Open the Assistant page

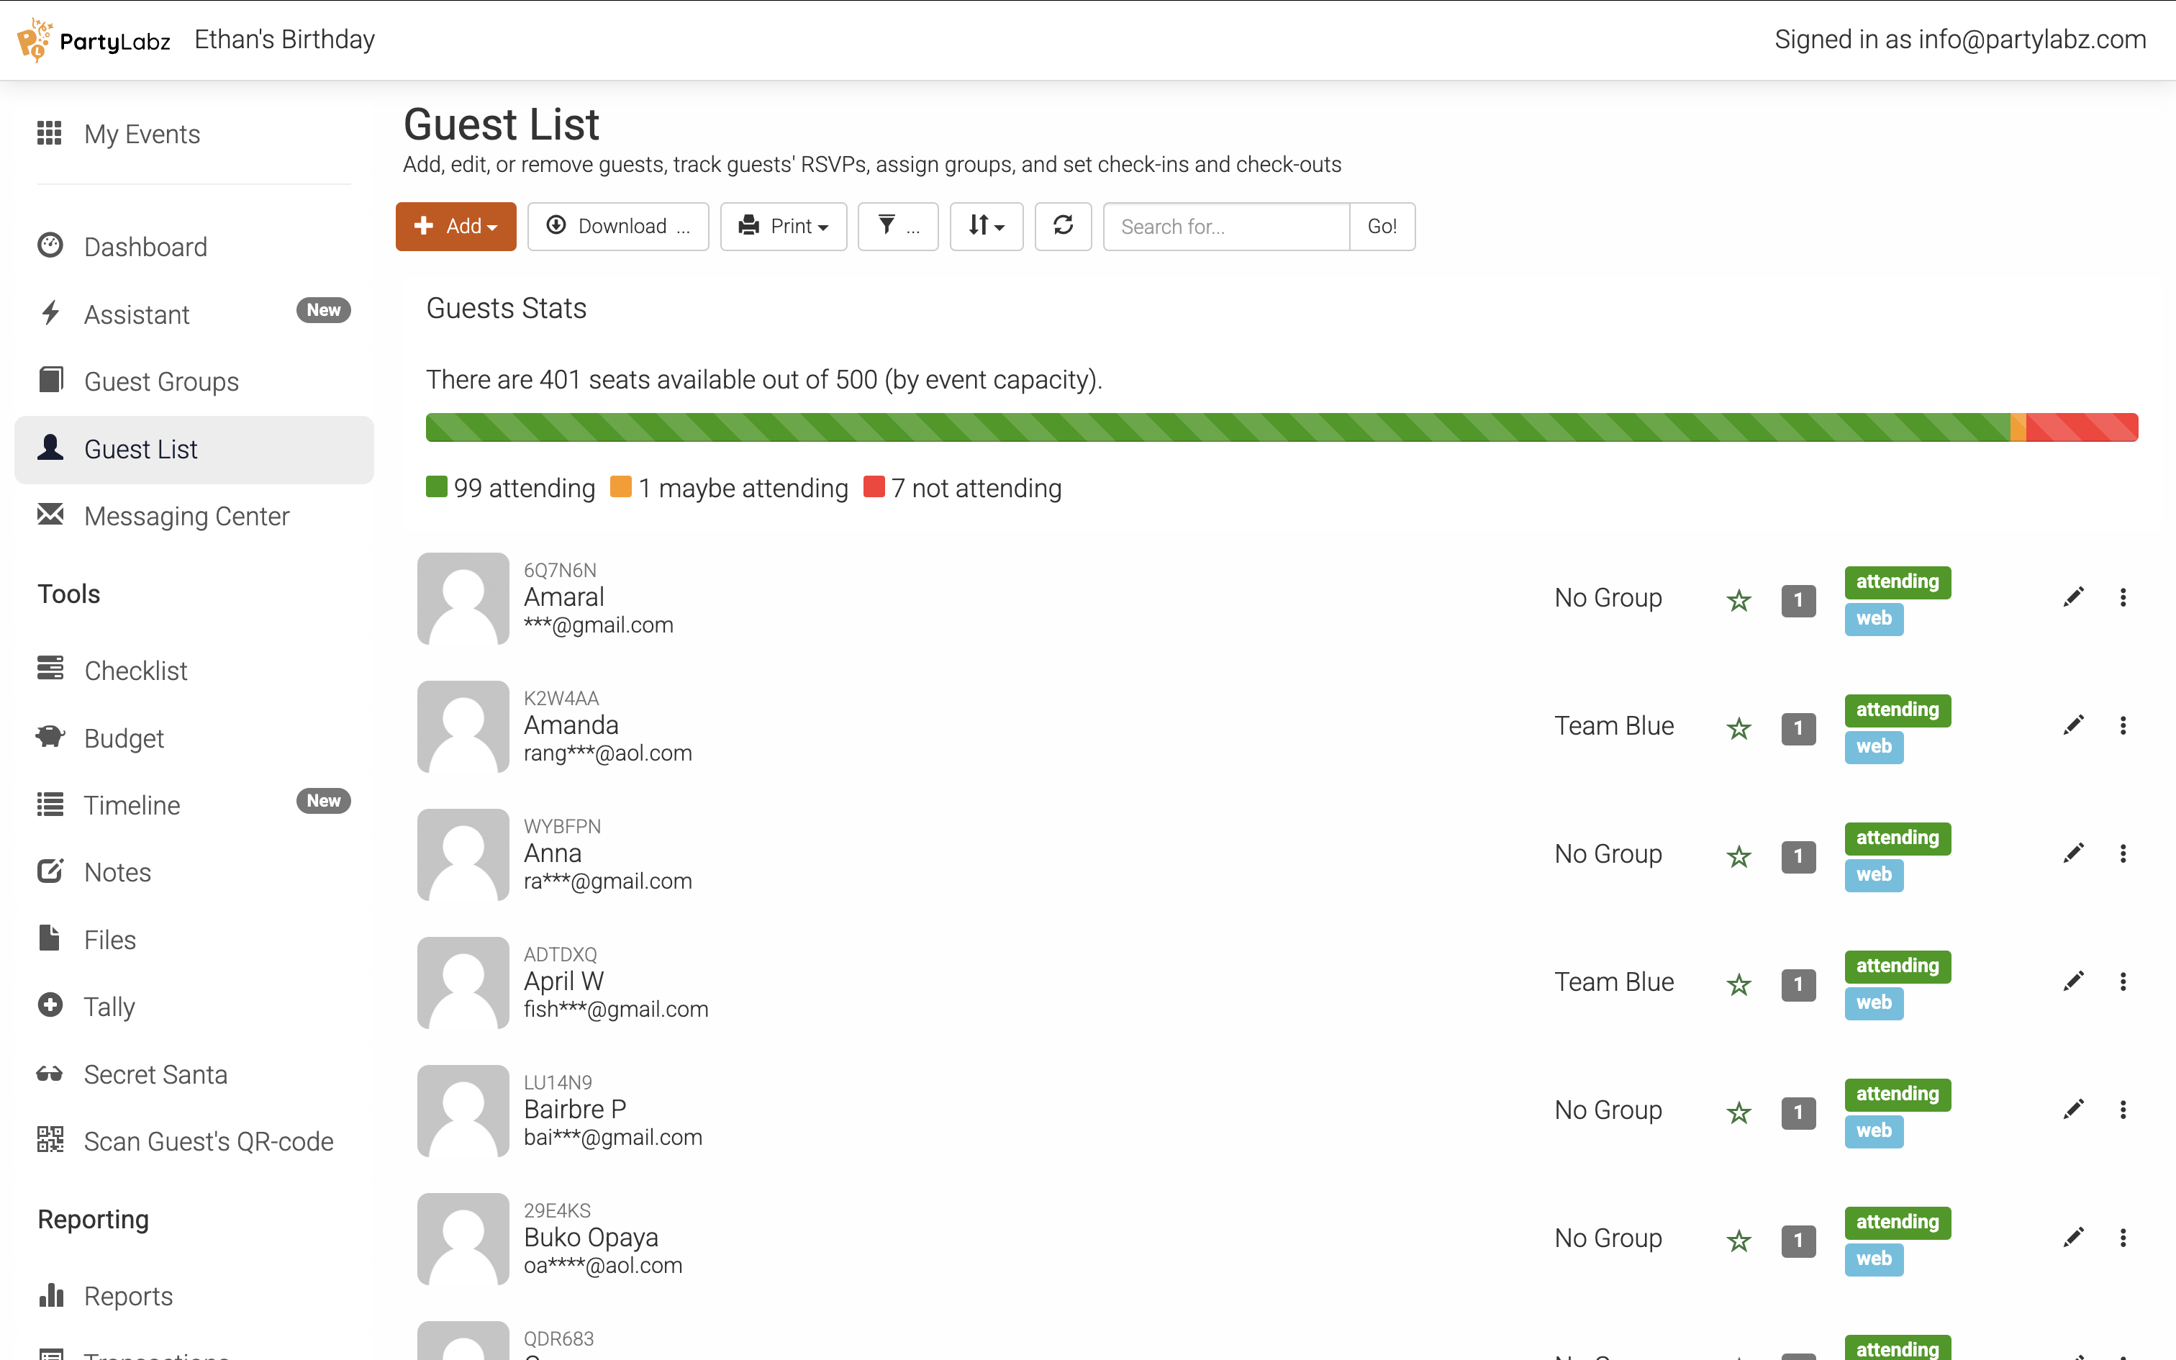point(194,314)
